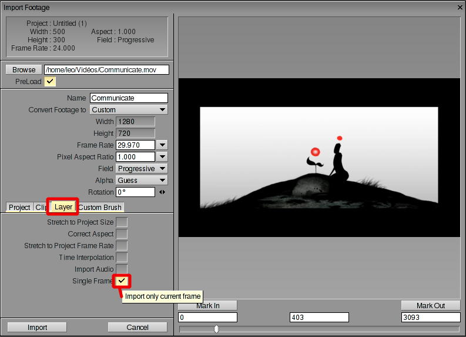
Task: Toggle Time Interpolation checkbox
Action: pos(122,257)
